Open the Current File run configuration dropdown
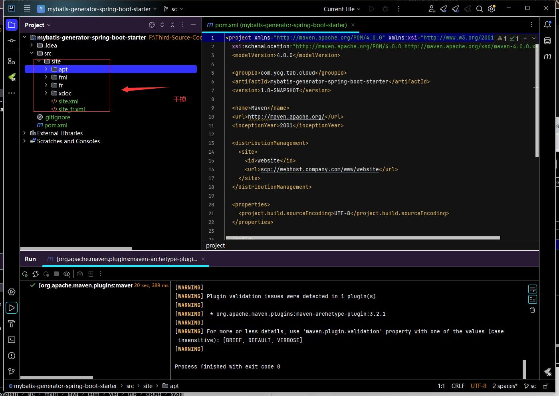The width and height of the screenshot is (559, 396). tap(342, 9)
